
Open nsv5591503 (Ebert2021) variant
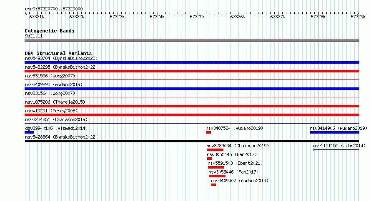235,163
